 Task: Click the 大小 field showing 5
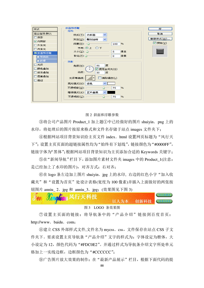(x=116, y=52)
